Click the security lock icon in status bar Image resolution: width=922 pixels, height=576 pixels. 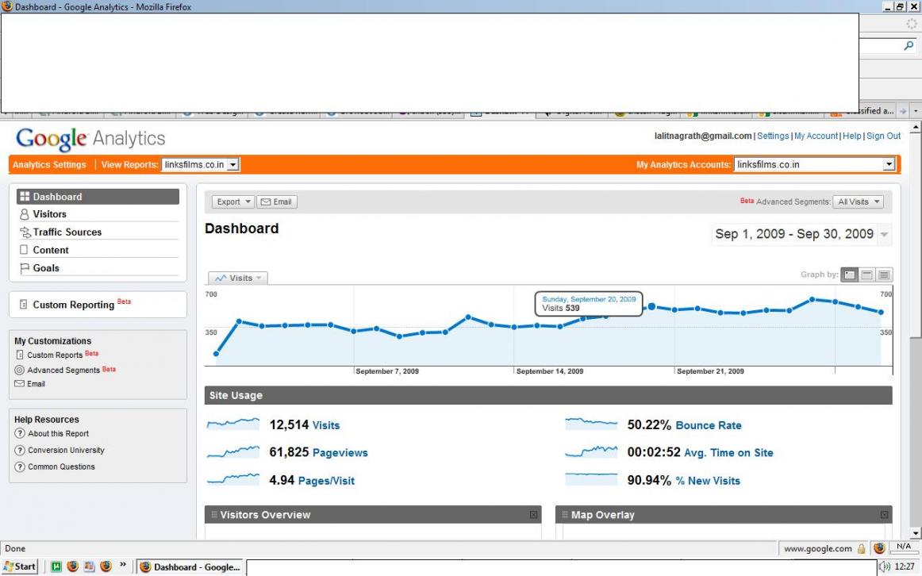point(862,549)
